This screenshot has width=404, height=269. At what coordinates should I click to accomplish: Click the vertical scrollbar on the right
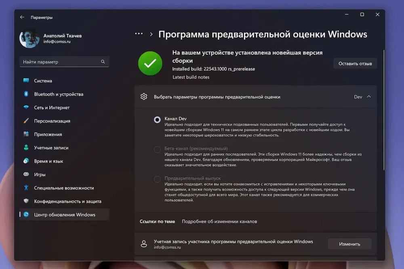384,110
